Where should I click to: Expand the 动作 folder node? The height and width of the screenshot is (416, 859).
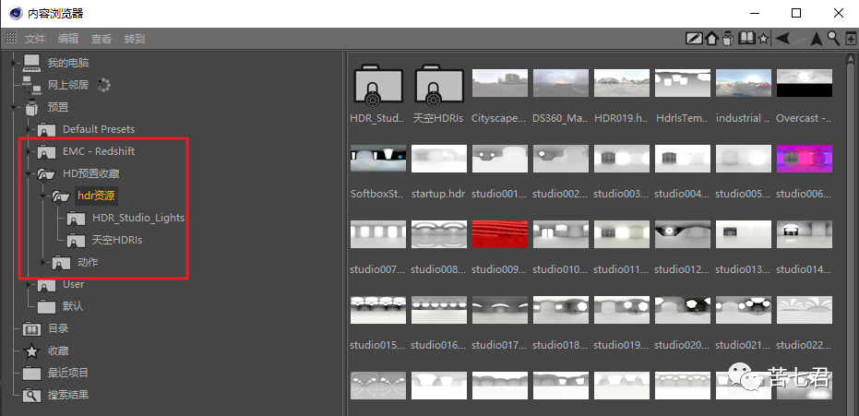[x=44, y=263]
